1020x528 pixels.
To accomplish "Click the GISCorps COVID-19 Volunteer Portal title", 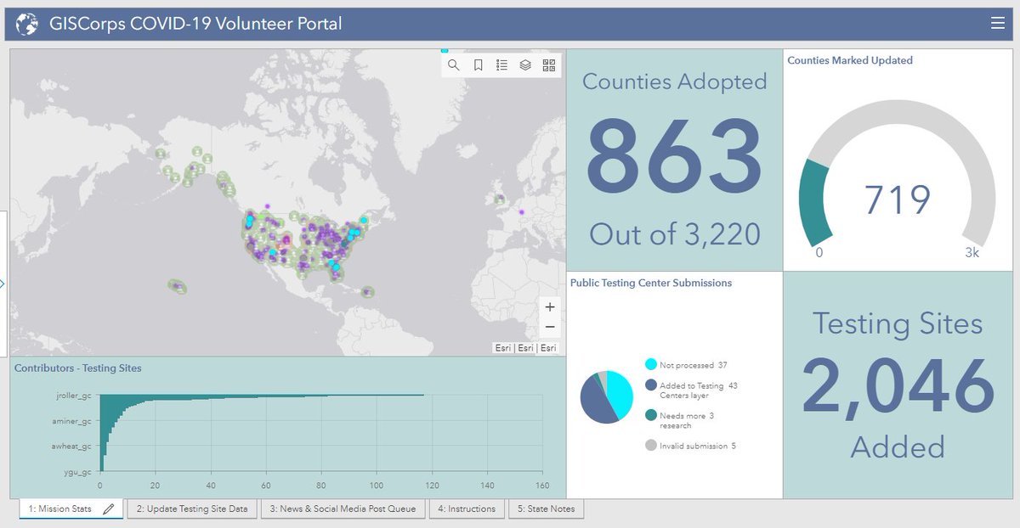I will click(x=194, y=24).
